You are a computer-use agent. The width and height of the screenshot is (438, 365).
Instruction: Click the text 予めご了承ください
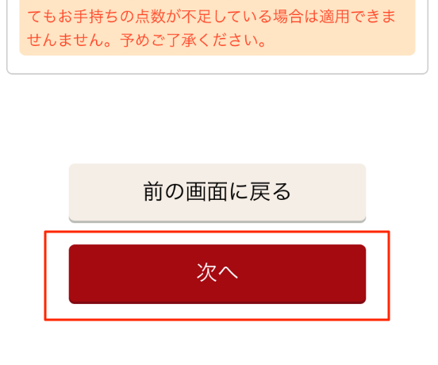pos(190,40)
